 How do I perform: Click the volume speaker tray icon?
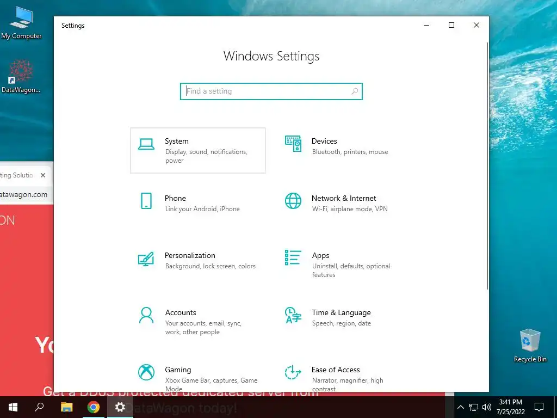tap(487, 407)
